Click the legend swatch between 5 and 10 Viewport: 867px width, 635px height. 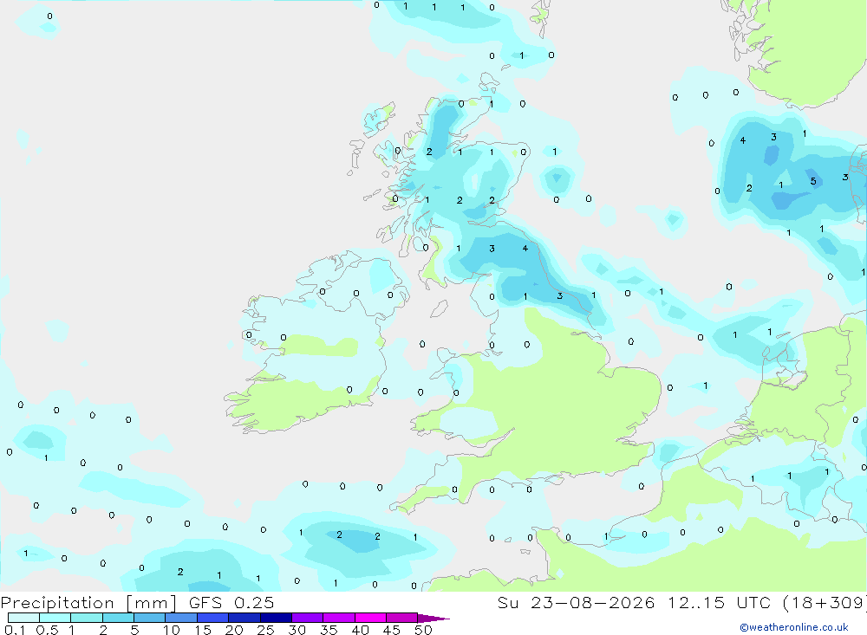(150, 618)
